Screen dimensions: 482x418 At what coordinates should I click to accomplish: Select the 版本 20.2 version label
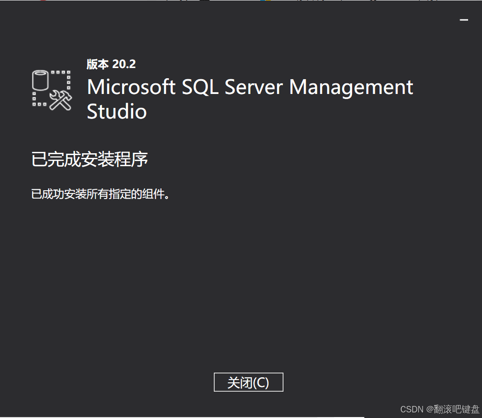pos(111,64)
